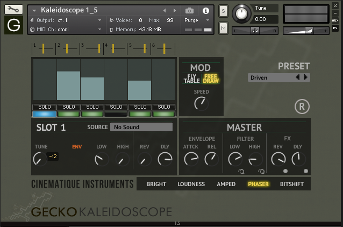The image size is (343, 227).
Task: Go to next instrument arrow in header
Action: 175,11
